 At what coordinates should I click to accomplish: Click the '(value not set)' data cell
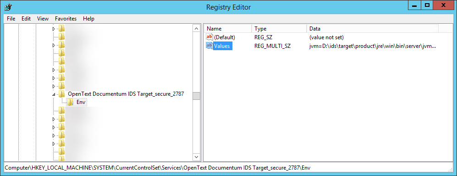click(x=326, y=37)
